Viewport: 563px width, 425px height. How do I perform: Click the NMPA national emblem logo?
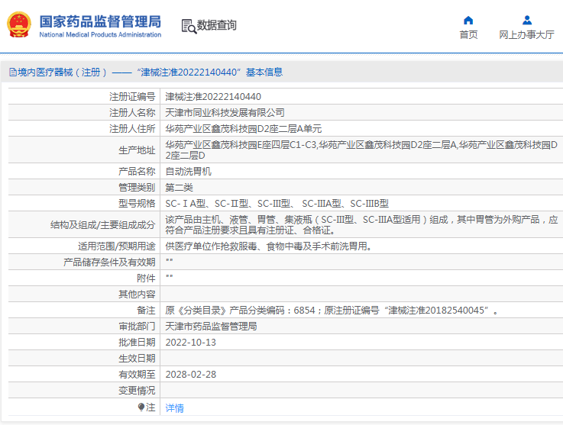pyautogui.click(x=20, y=25)
